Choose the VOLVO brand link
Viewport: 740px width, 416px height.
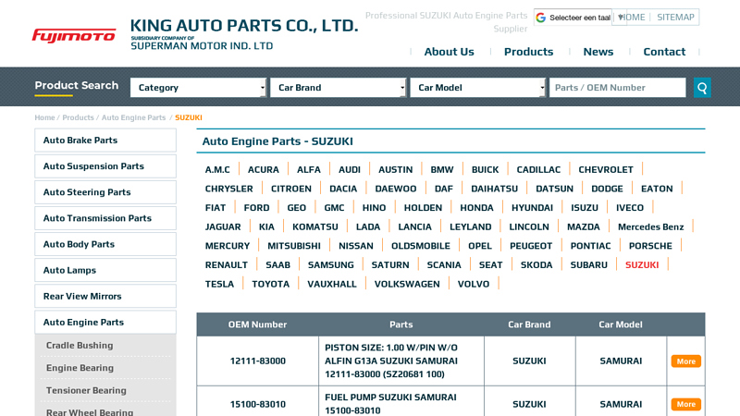click(474, 284)
